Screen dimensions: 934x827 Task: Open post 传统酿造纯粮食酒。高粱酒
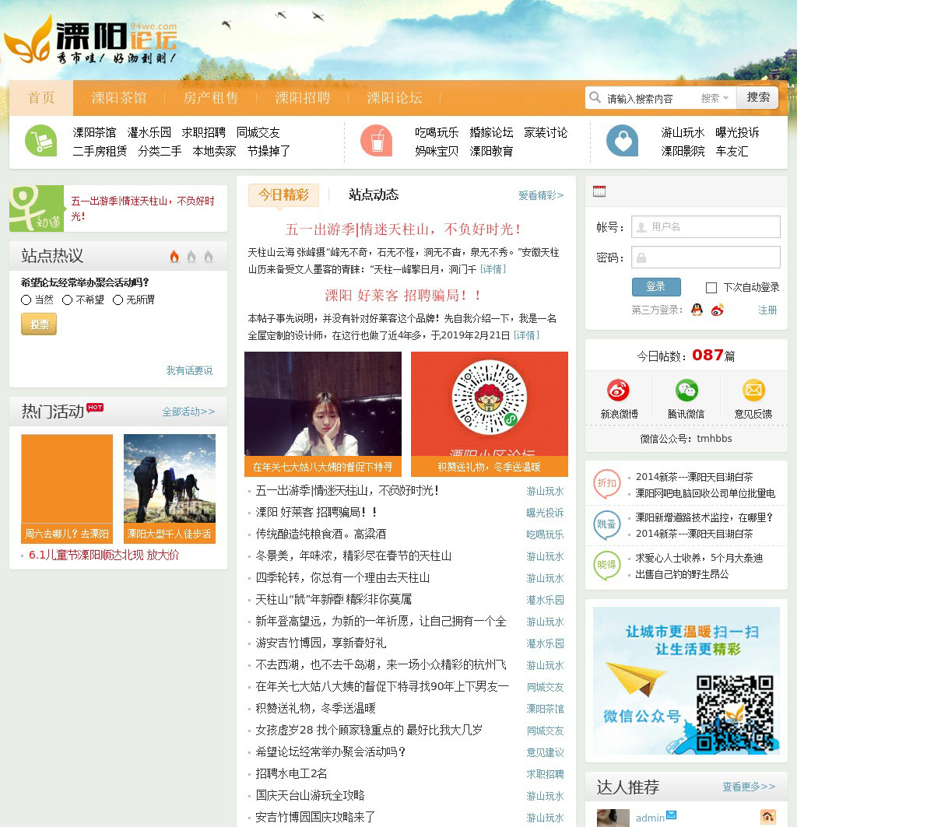point(321,534)
